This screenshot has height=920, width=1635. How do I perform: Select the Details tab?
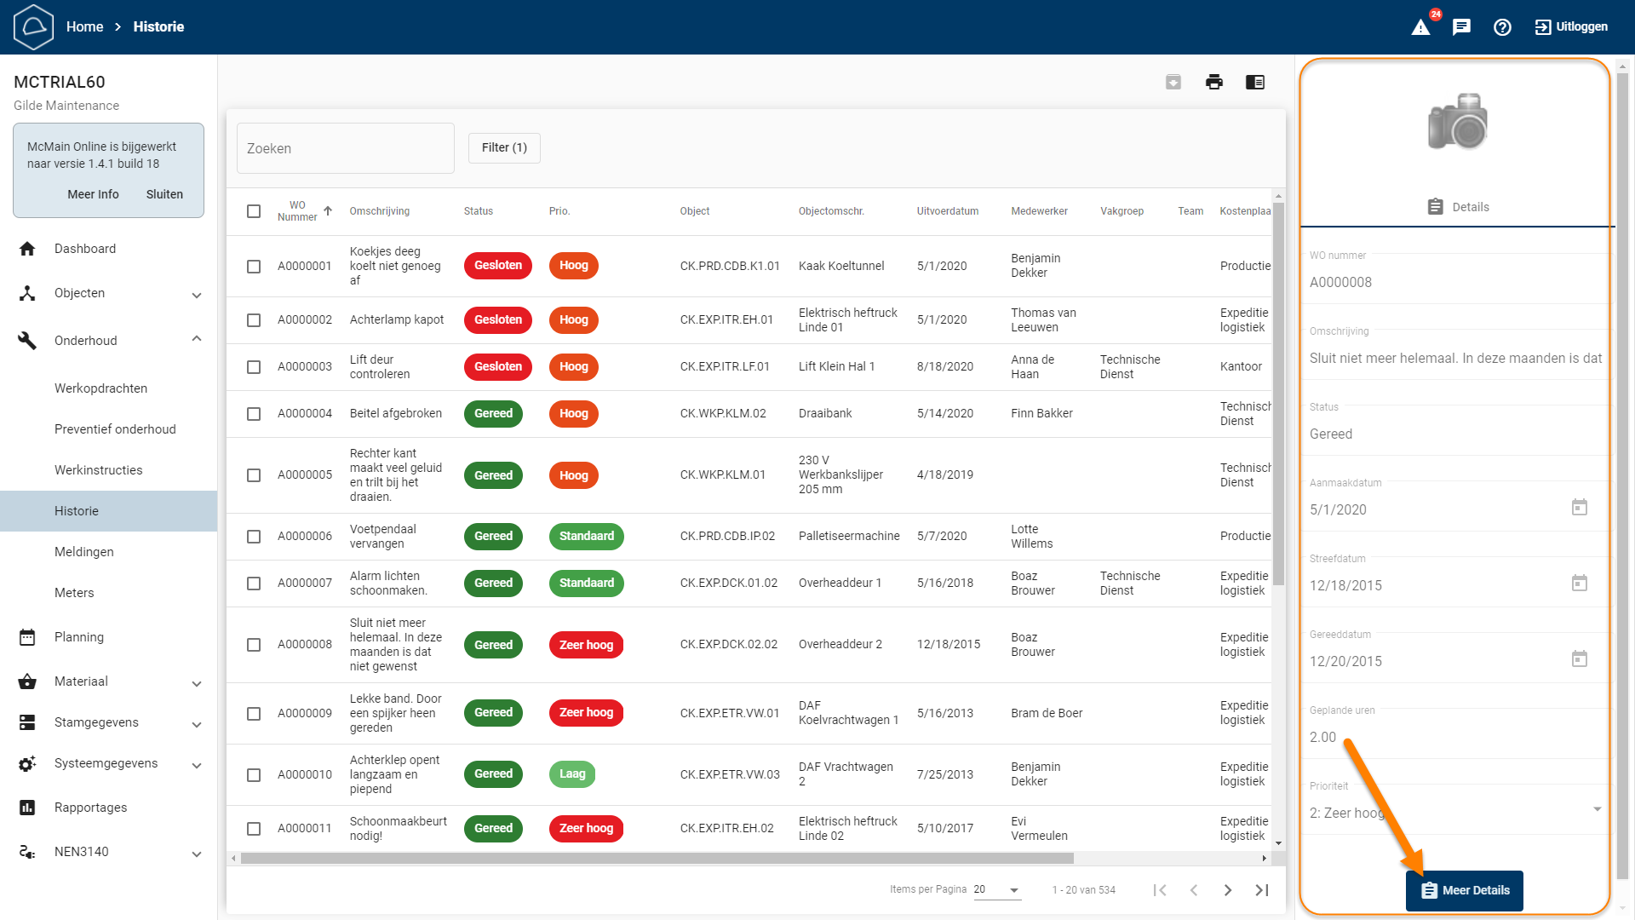[x=1458, y=207]
